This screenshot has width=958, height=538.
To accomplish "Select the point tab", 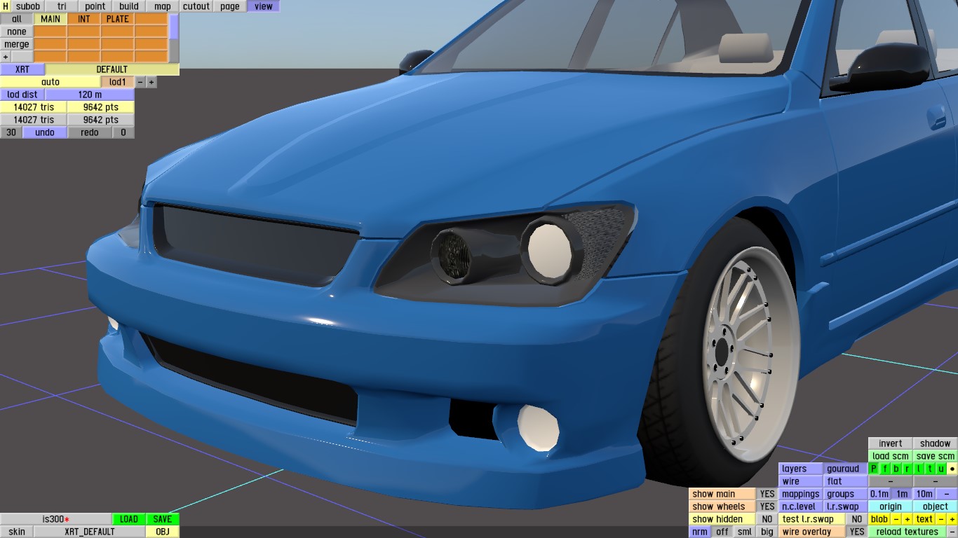I will point(95,6).
